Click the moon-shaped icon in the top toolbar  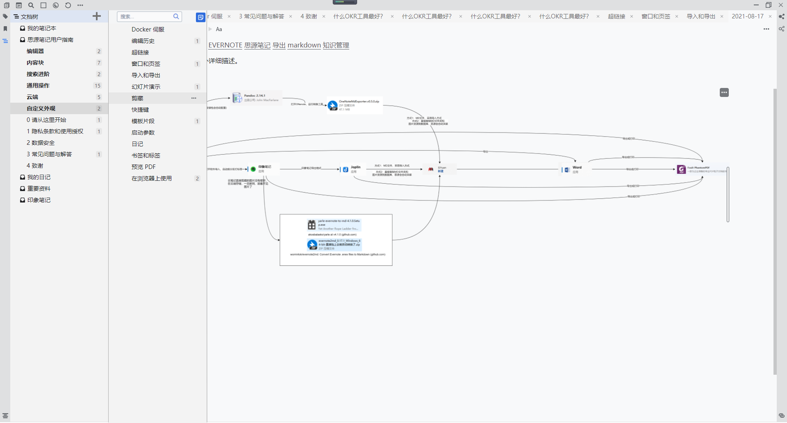[x=56, y=5]
